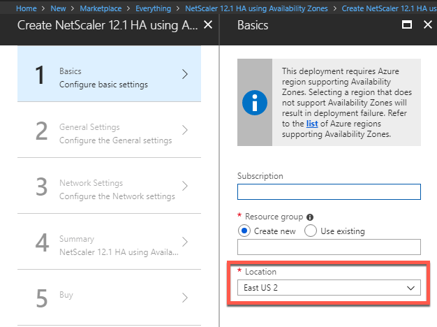Click the Resource group label text

click(x=274, y=217)
